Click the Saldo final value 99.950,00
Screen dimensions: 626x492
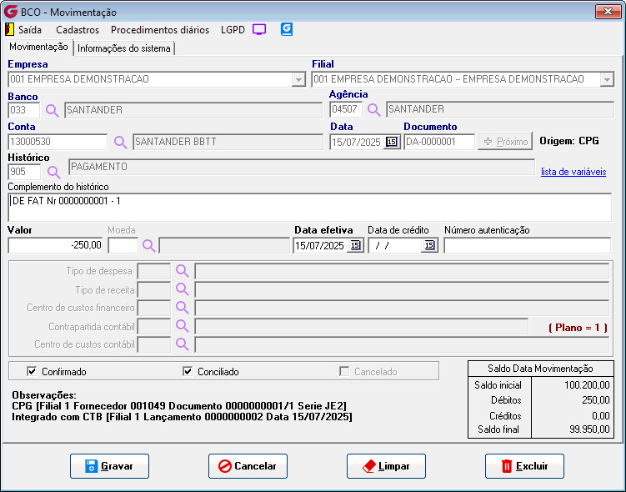589,429
